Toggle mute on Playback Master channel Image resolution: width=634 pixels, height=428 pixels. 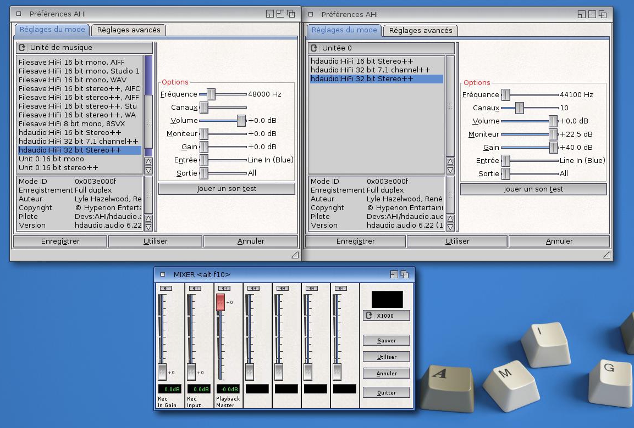click(224, 288)
